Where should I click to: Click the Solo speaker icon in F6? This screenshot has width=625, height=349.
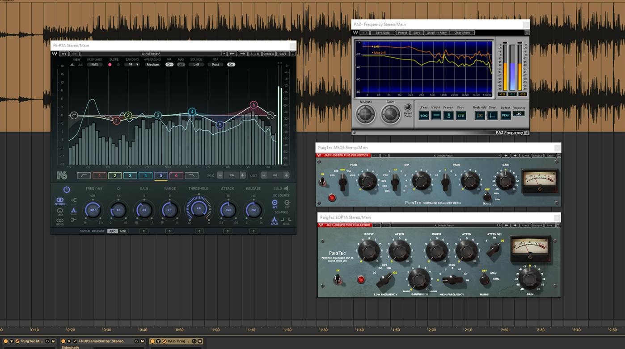pyautogui.click(x=286, y=188)
